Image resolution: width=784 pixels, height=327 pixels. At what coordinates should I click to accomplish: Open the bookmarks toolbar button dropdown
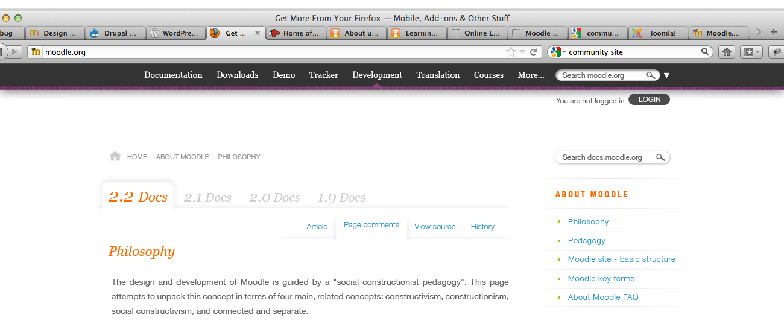coord(752,52)
